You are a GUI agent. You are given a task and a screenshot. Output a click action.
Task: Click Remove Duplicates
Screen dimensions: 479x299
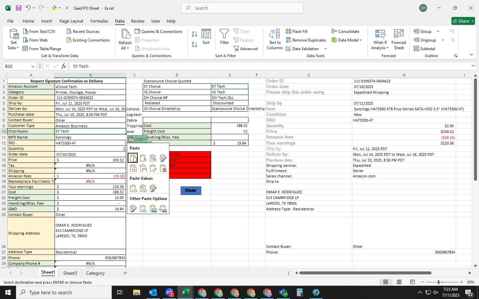pyautogui.click(x=306, y=40)
